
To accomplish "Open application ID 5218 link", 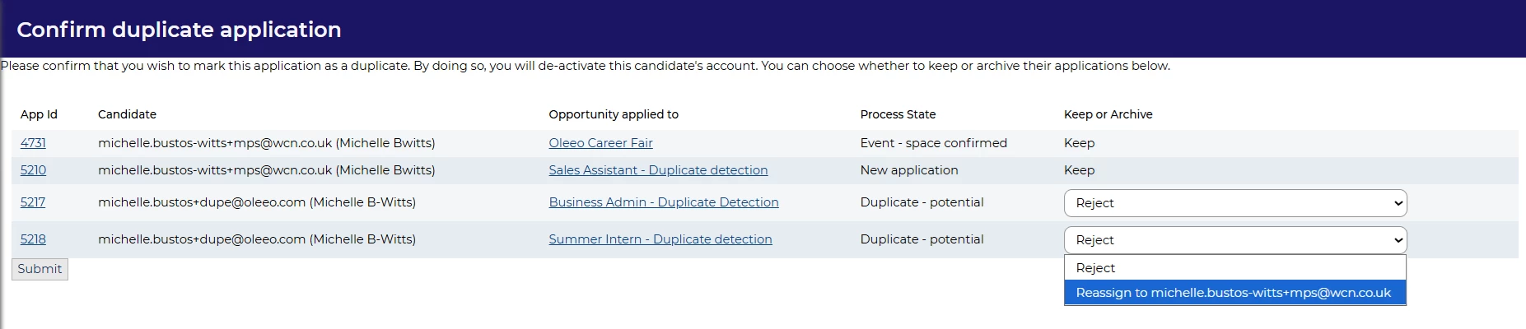I will pos(33,239).
